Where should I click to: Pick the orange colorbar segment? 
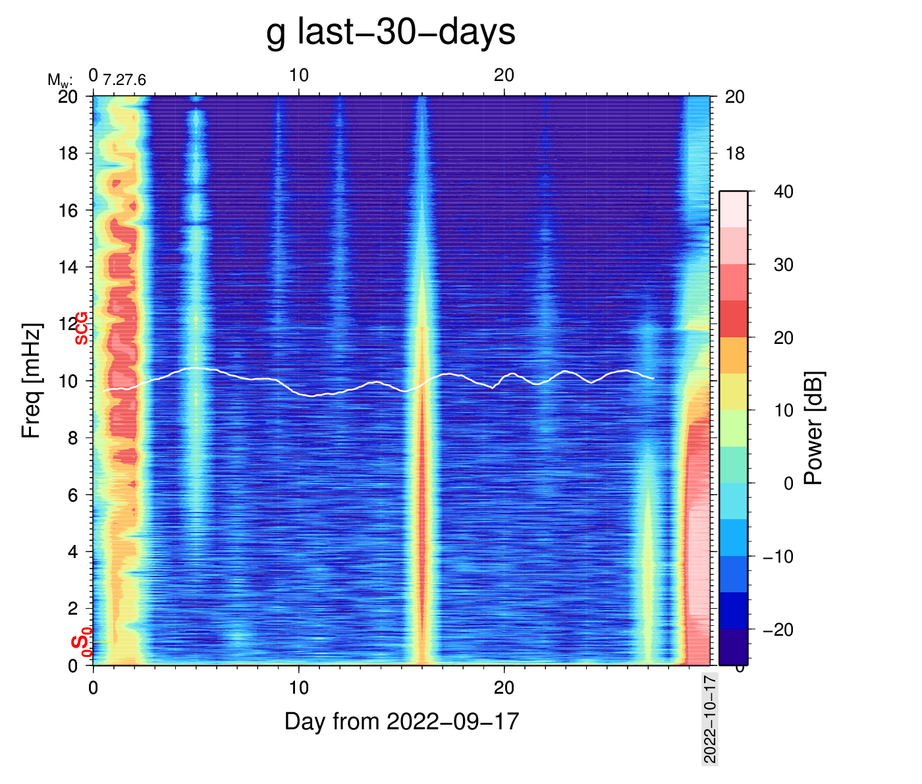click(x=733, y=355)
